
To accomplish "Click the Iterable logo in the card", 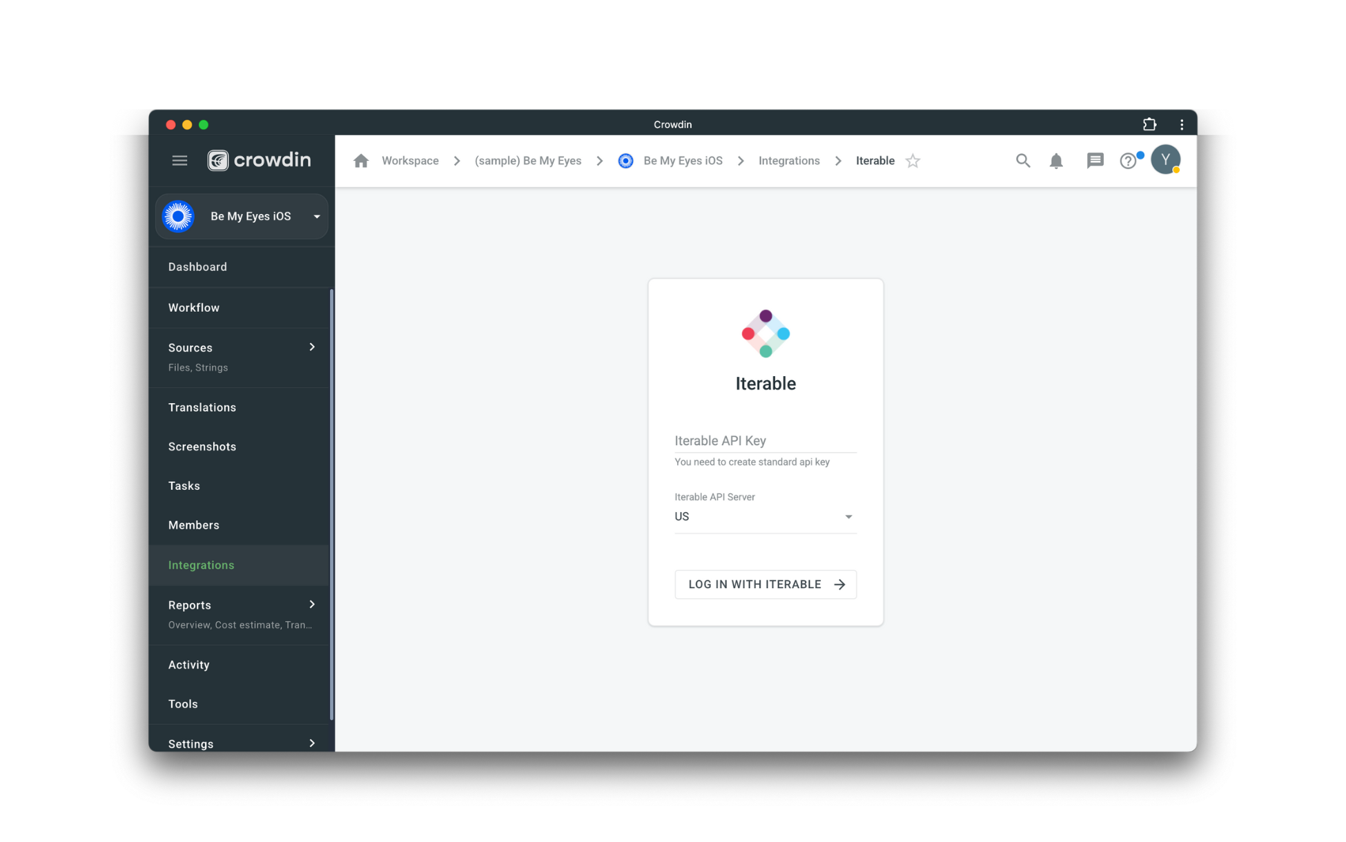I will click(765, 334).
